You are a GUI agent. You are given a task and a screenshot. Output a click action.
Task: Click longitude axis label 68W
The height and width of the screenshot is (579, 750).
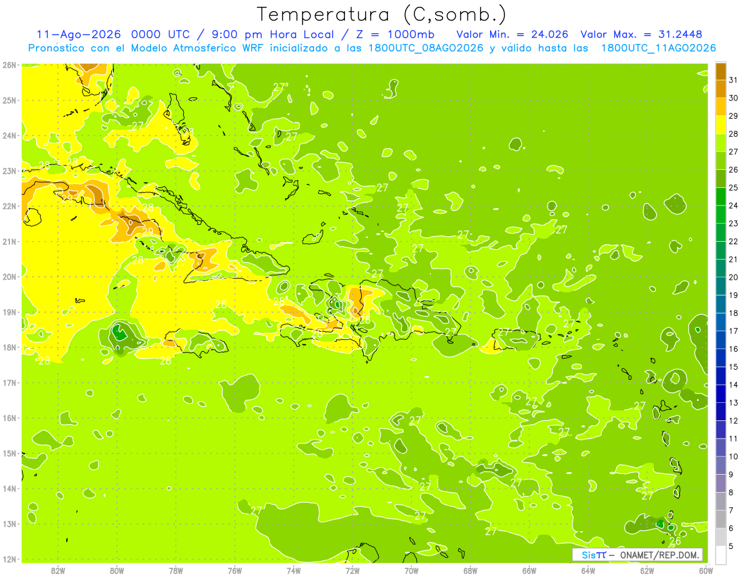pyautogui.click(x=471, y=570)
